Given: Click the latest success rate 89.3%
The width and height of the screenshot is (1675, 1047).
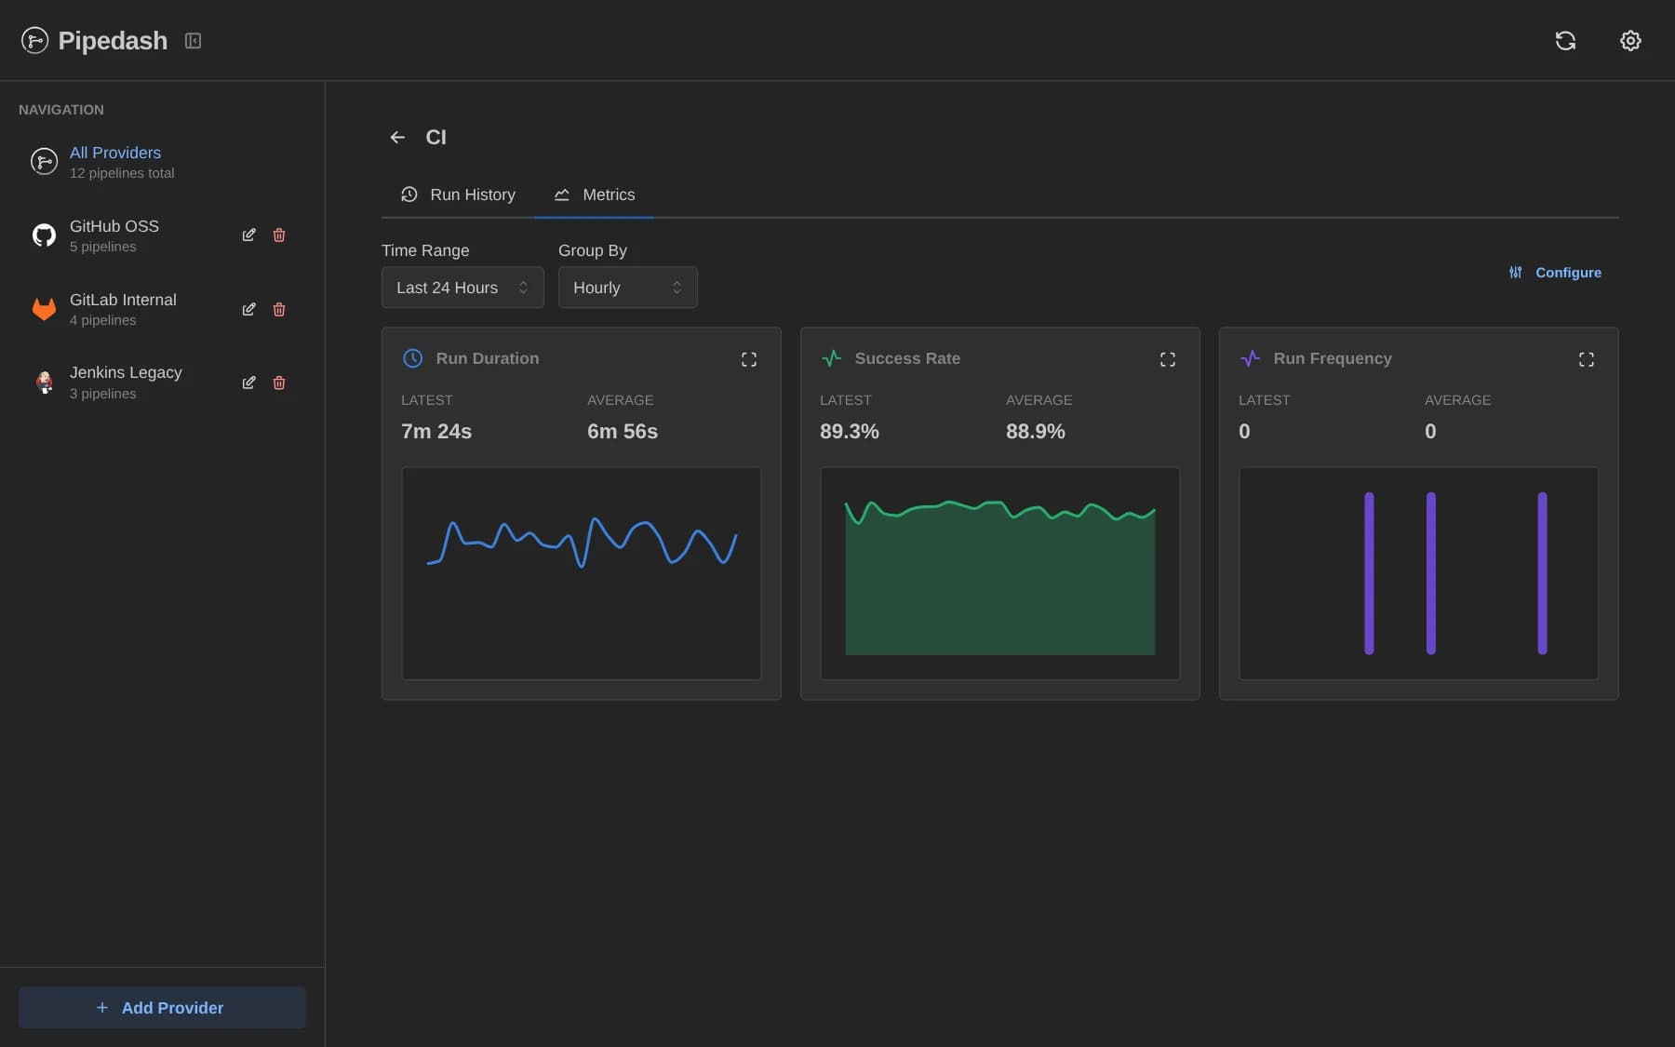Looking at the screenshot, I should [850, 432].
